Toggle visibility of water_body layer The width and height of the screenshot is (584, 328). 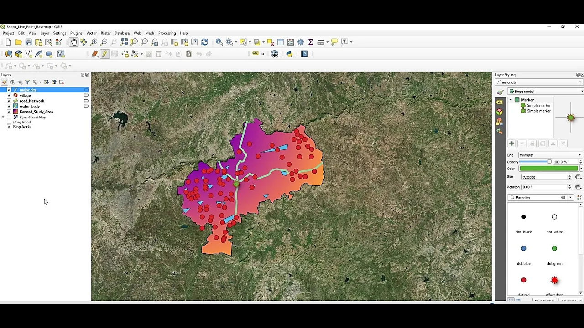click(9, 106)
